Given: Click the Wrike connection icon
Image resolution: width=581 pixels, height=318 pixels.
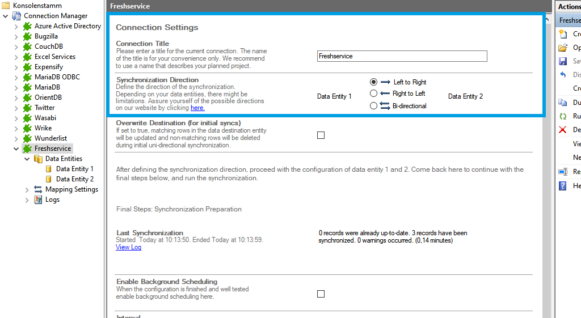Looking at the screenshot, I should 27,128.
